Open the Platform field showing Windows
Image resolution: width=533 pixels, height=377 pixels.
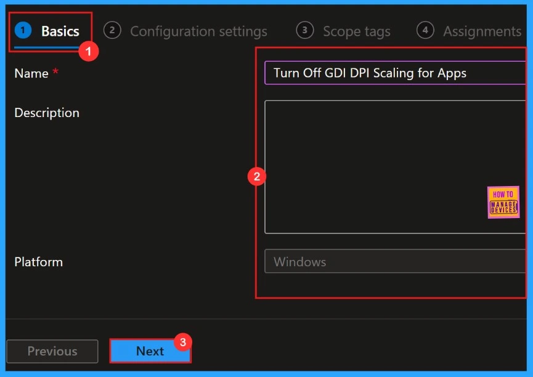394,262
